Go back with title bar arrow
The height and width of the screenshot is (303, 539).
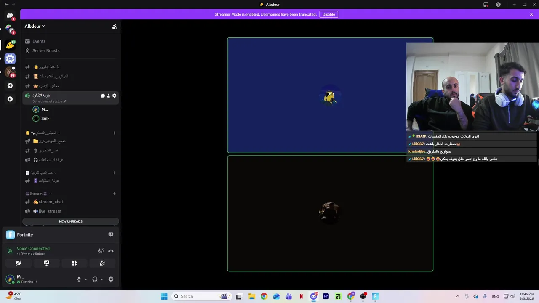tap(6, 5)
